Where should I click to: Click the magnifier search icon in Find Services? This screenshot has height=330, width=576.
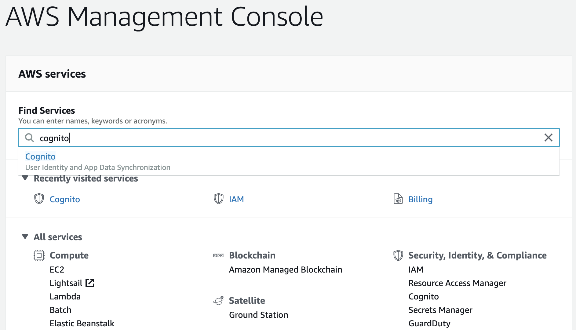29,137
